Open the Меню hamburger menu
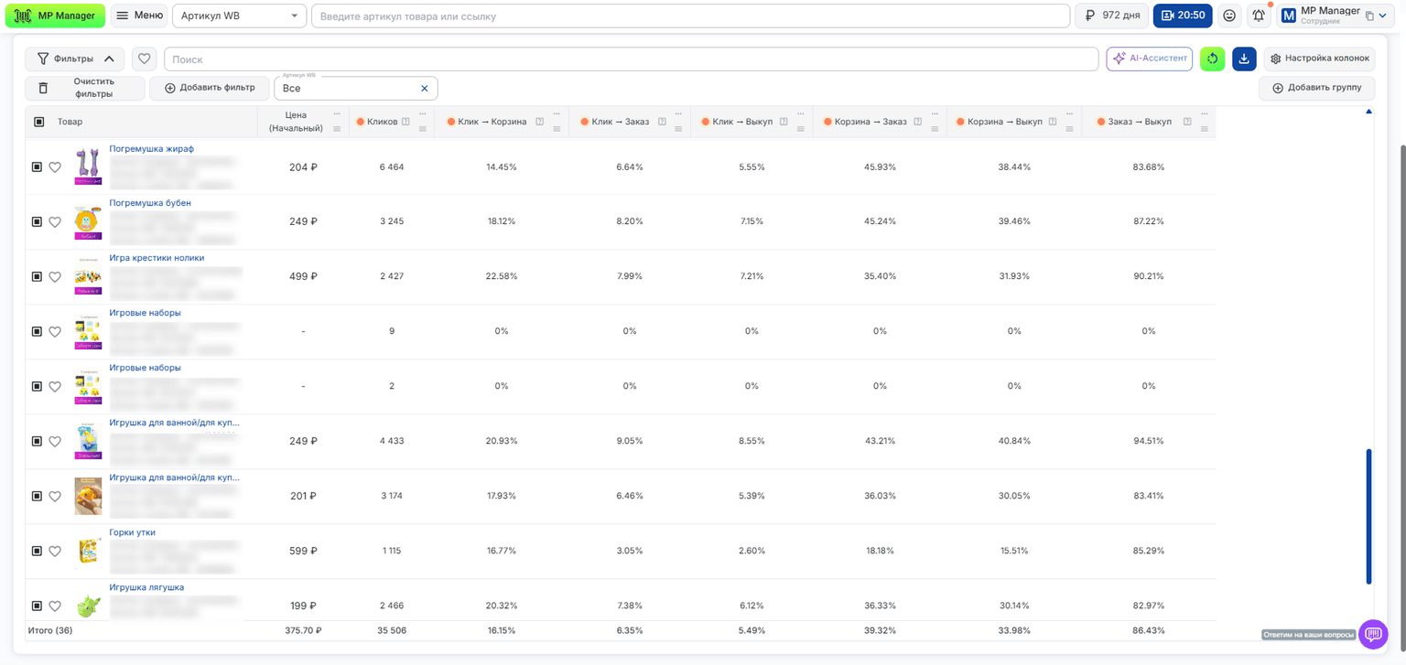This screenshot has height=665, width=1406. (x=139, y=16)
